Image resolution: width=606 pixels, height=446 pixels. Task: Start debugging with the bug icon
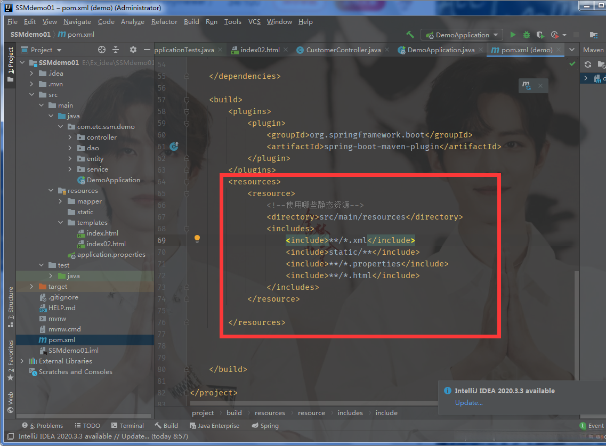(x=527, y=35)
